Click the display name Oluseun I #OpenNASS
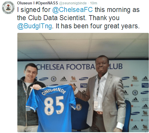The height and width of the screenshot is (133, 149). coord(37,3)
